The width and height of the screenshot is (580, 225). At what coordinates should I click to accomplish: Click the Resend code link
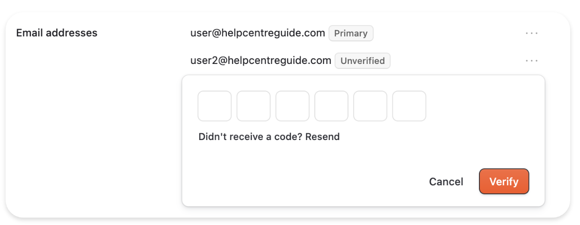[x=322, y=137]
